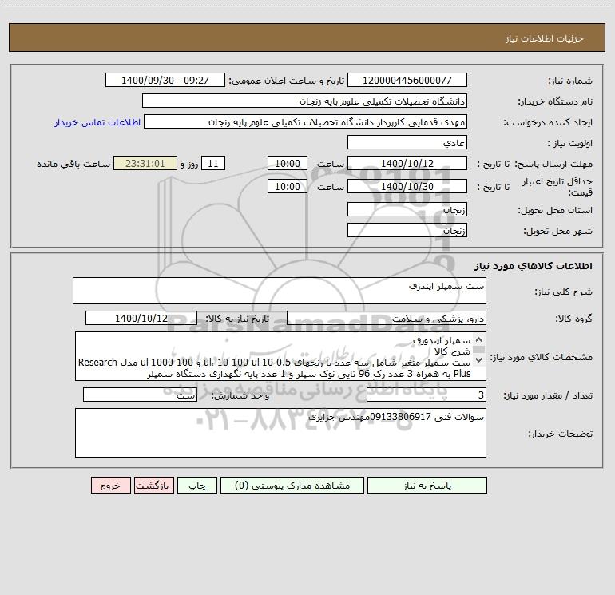615x595 pixels.
Task: Click the ساعت باقی مانده label
Action: [x=73, y=164]
